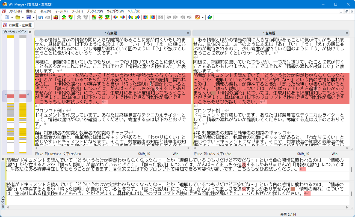Copy all differences to the right
This screenshot has height=217, width=355.
coord(146,17)
